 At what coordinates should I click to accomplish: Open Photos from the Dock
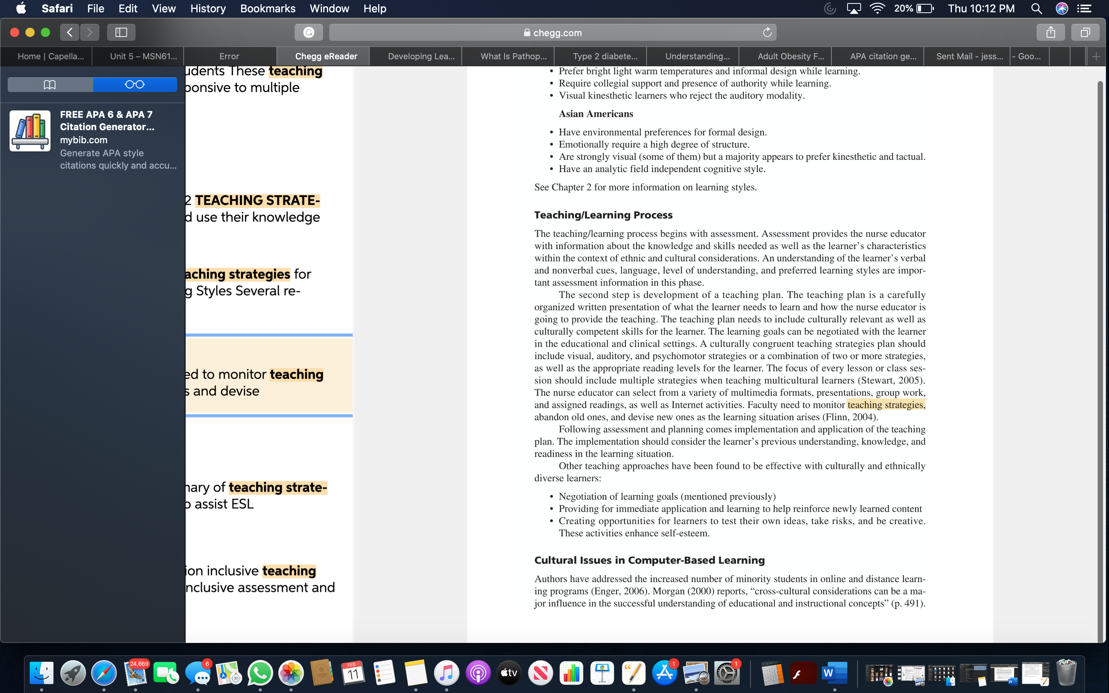pyautogui.click(x=291, y=673)
